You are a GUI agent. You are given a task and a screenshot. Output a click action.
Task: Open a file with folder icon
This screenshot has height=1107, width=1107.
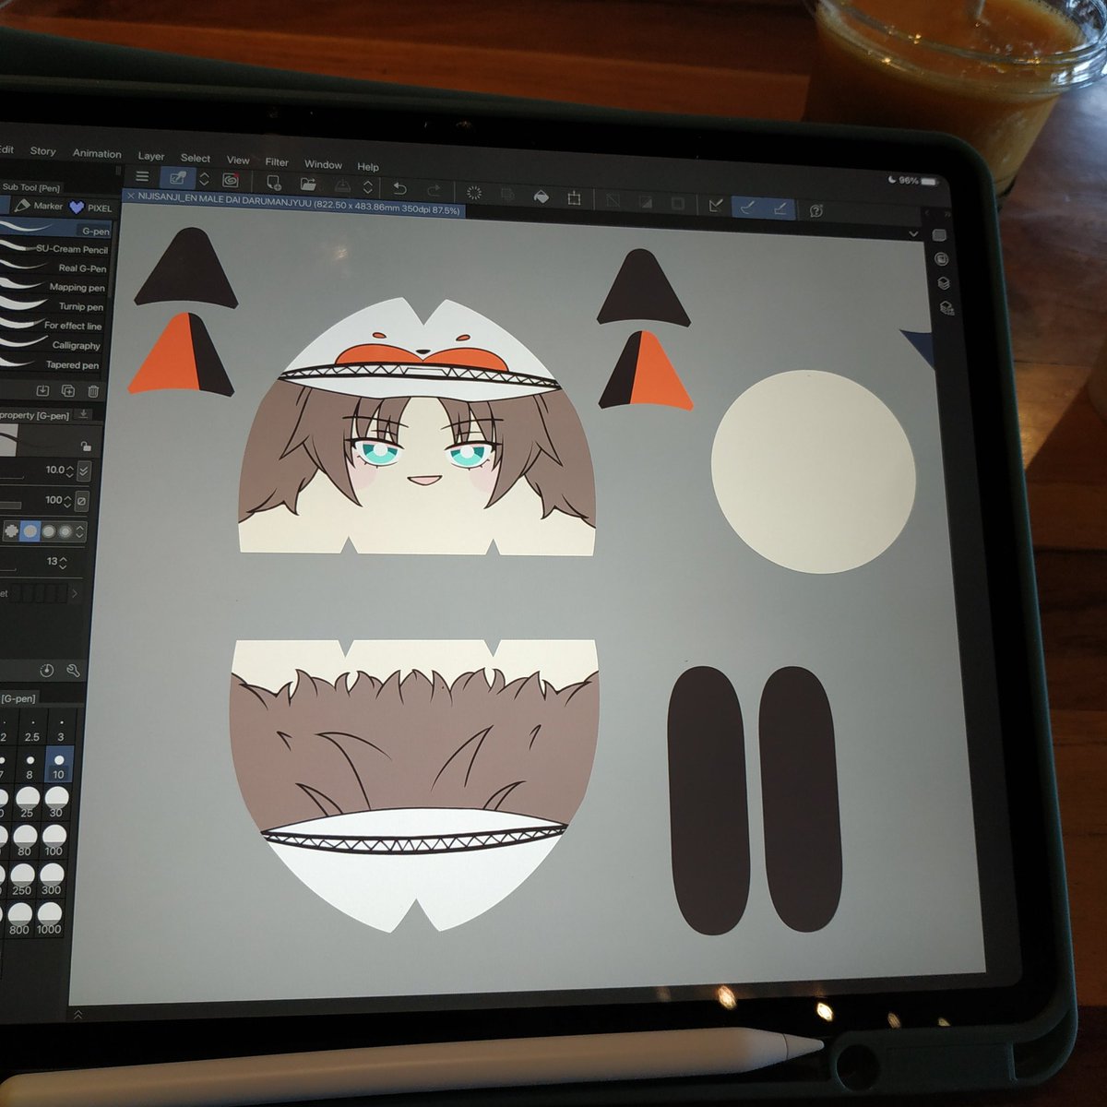[308, 184]
